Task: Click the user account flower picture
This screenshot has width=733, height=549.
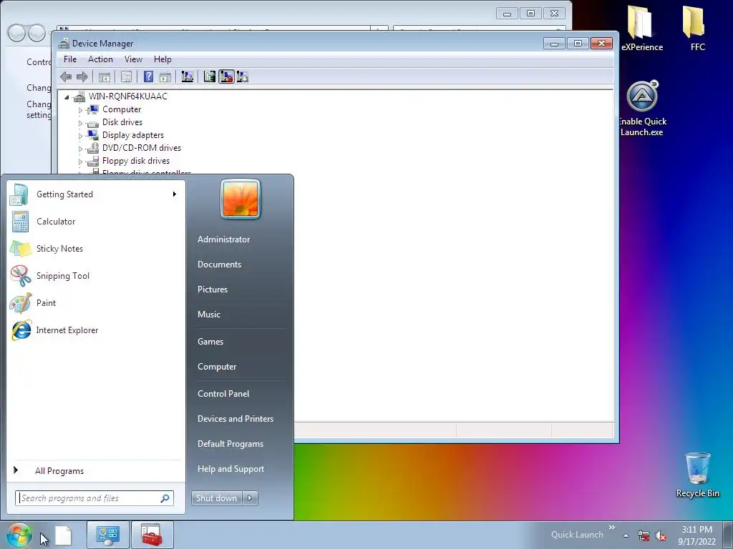Action: (x=241, y=199)
